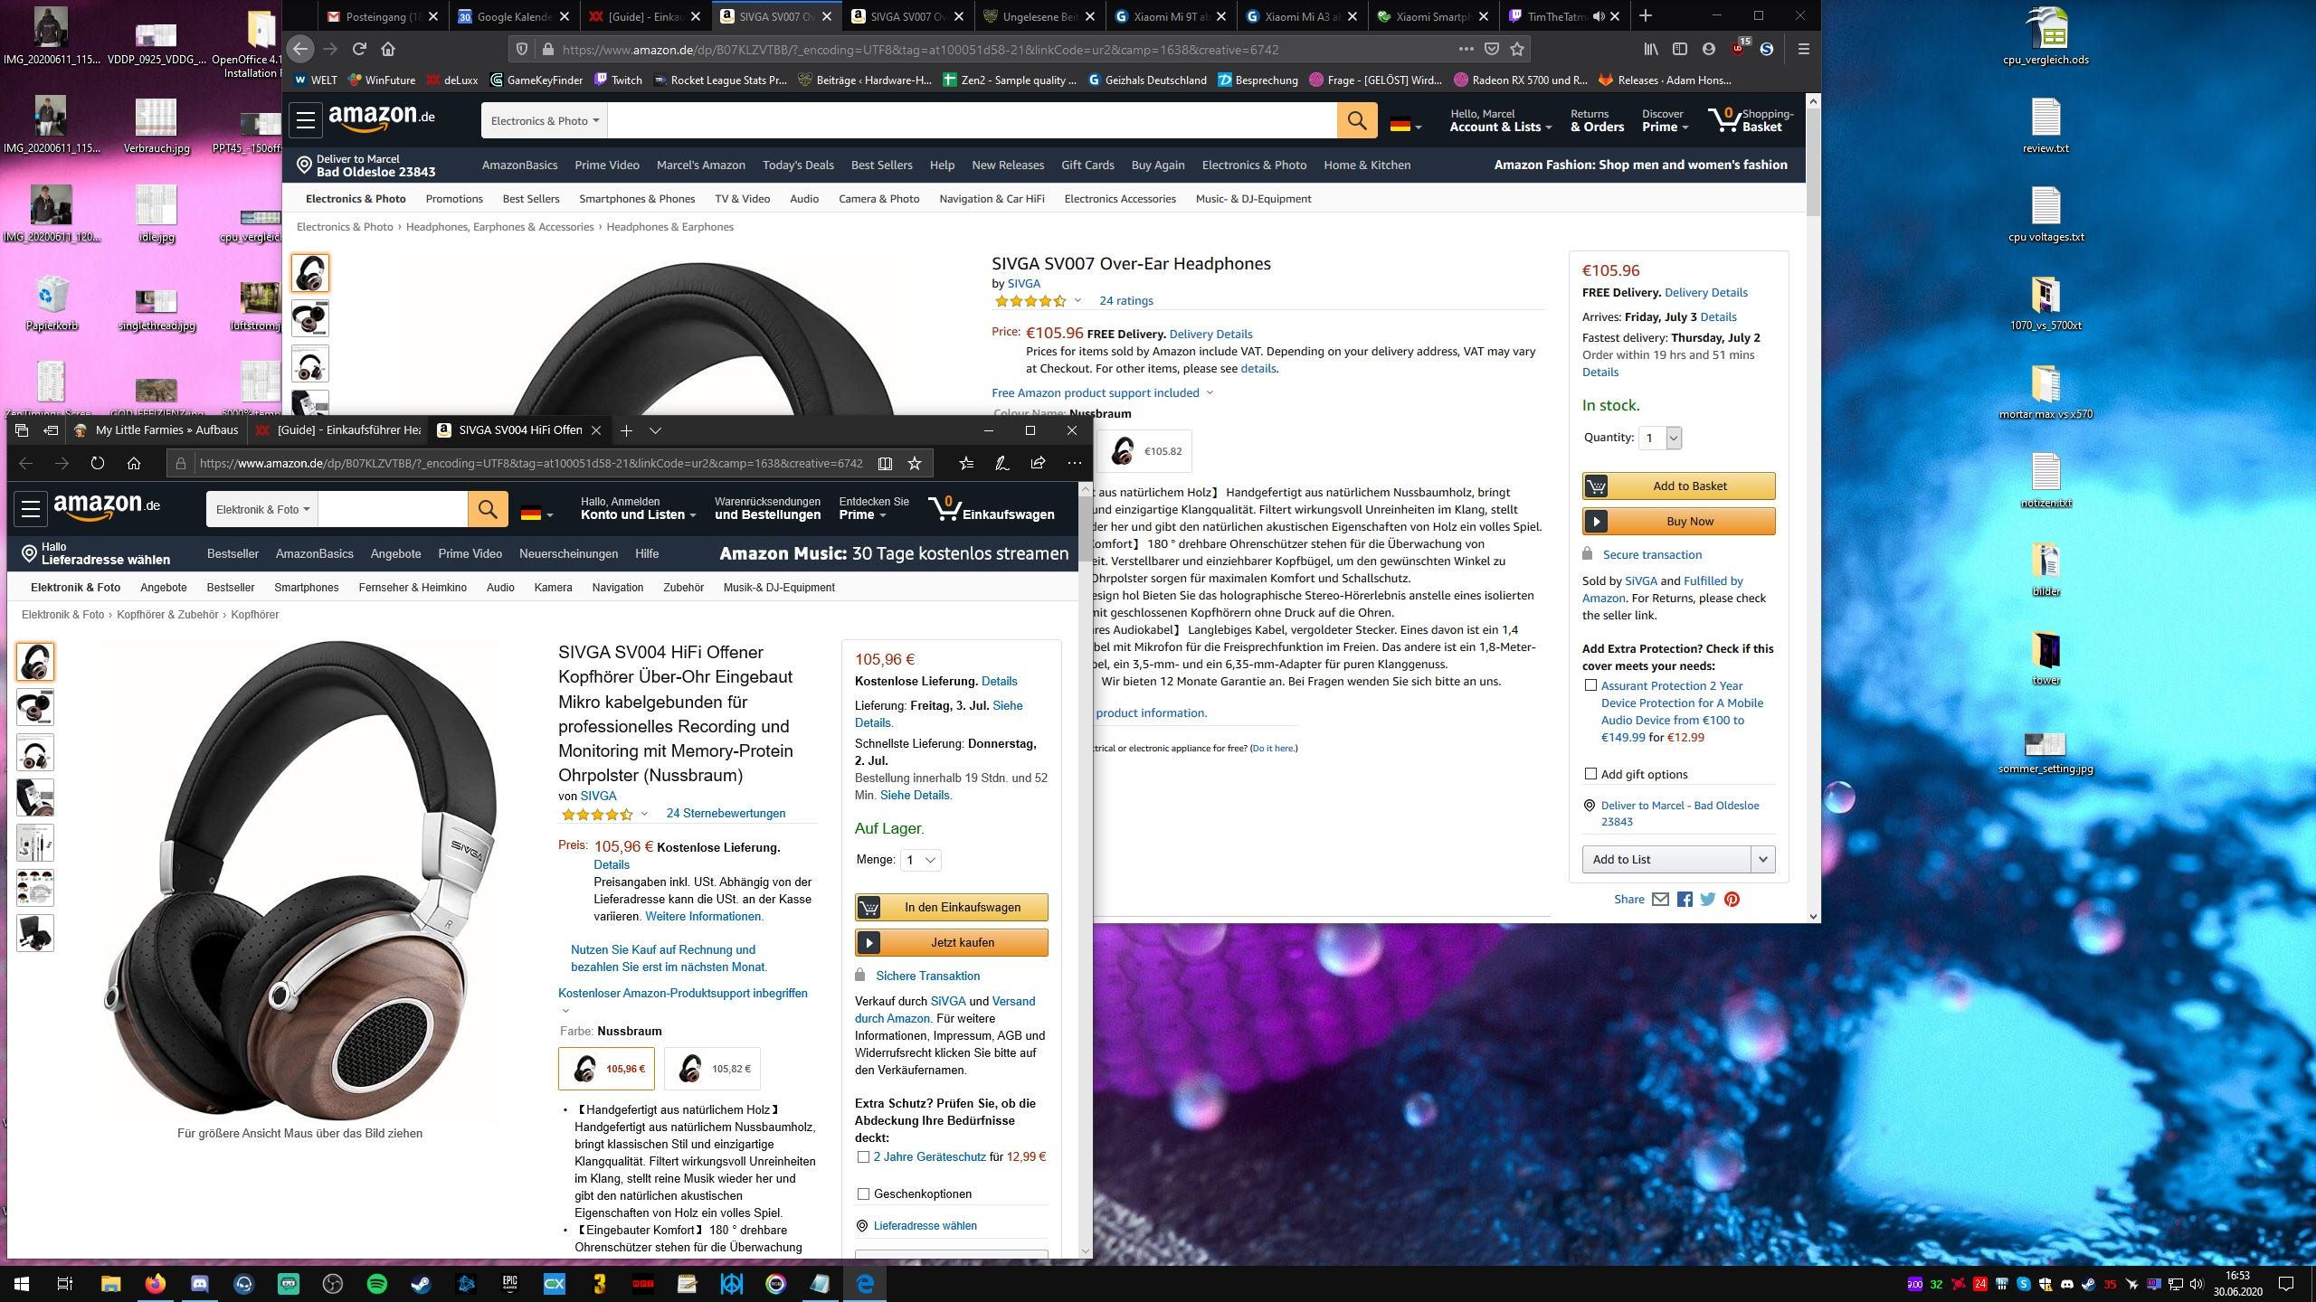The image size is (2316, 1302).
Task: Share product via Pinterest icon
Action: (x=1732, y=900)
